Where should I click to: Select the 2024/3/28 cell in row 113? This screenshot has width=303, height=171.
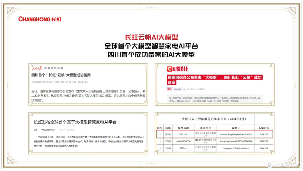(x=264, y=141)
